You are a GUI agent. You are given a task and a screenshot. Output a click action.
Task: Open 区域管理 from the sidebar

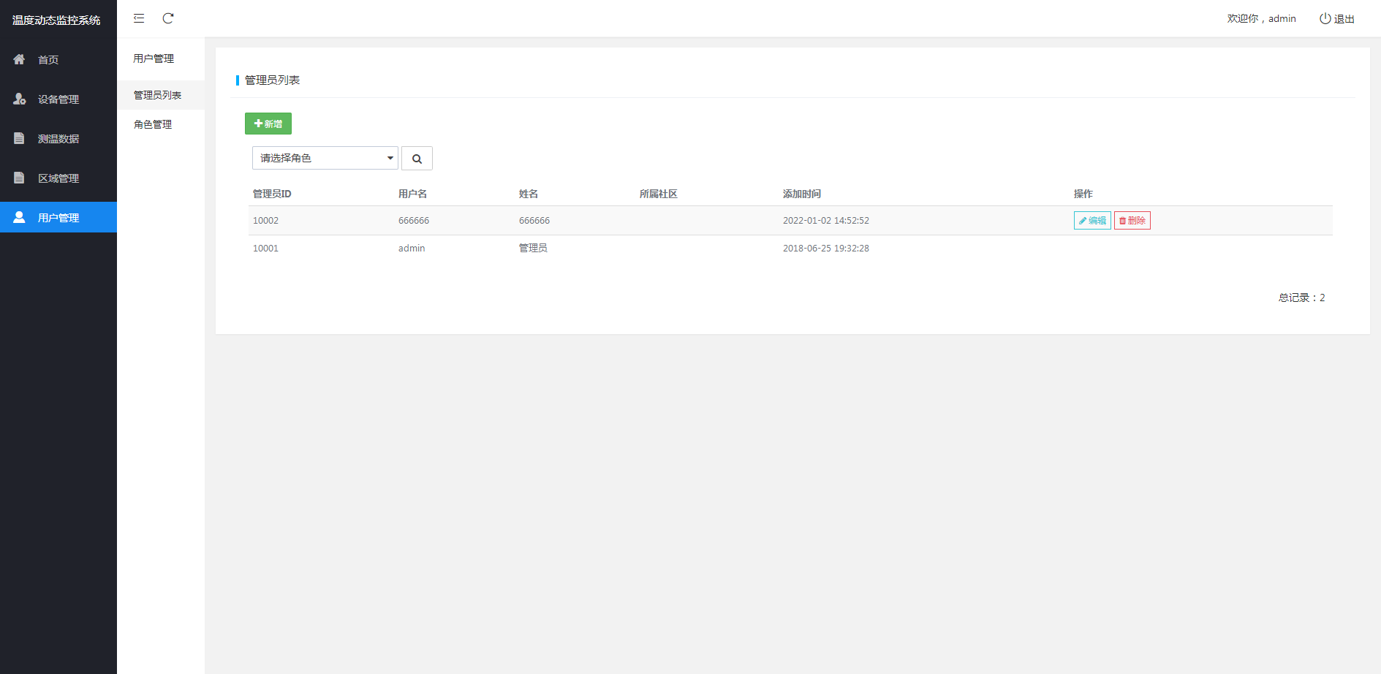pyautogui.click(x=58, y=178)
